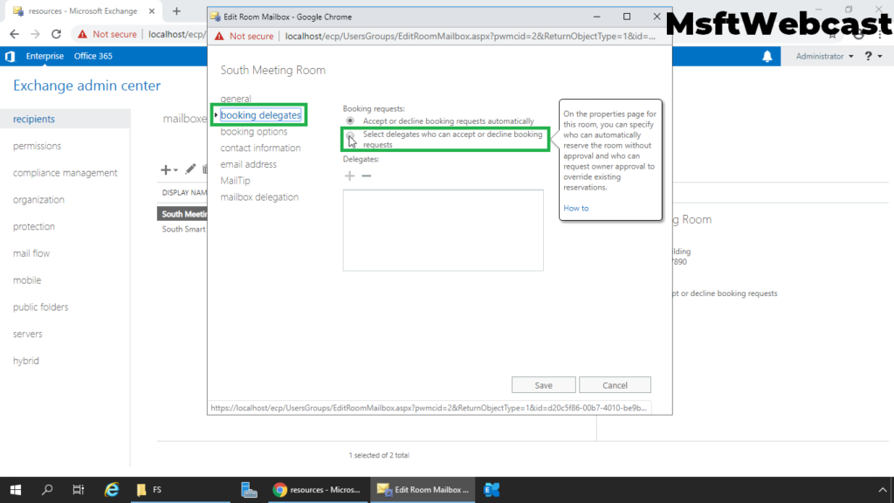Image resolution: width=894 pixels, height=503 pixels.
Task: Open the Exchange taskbar icon
Action: (492, 489)
